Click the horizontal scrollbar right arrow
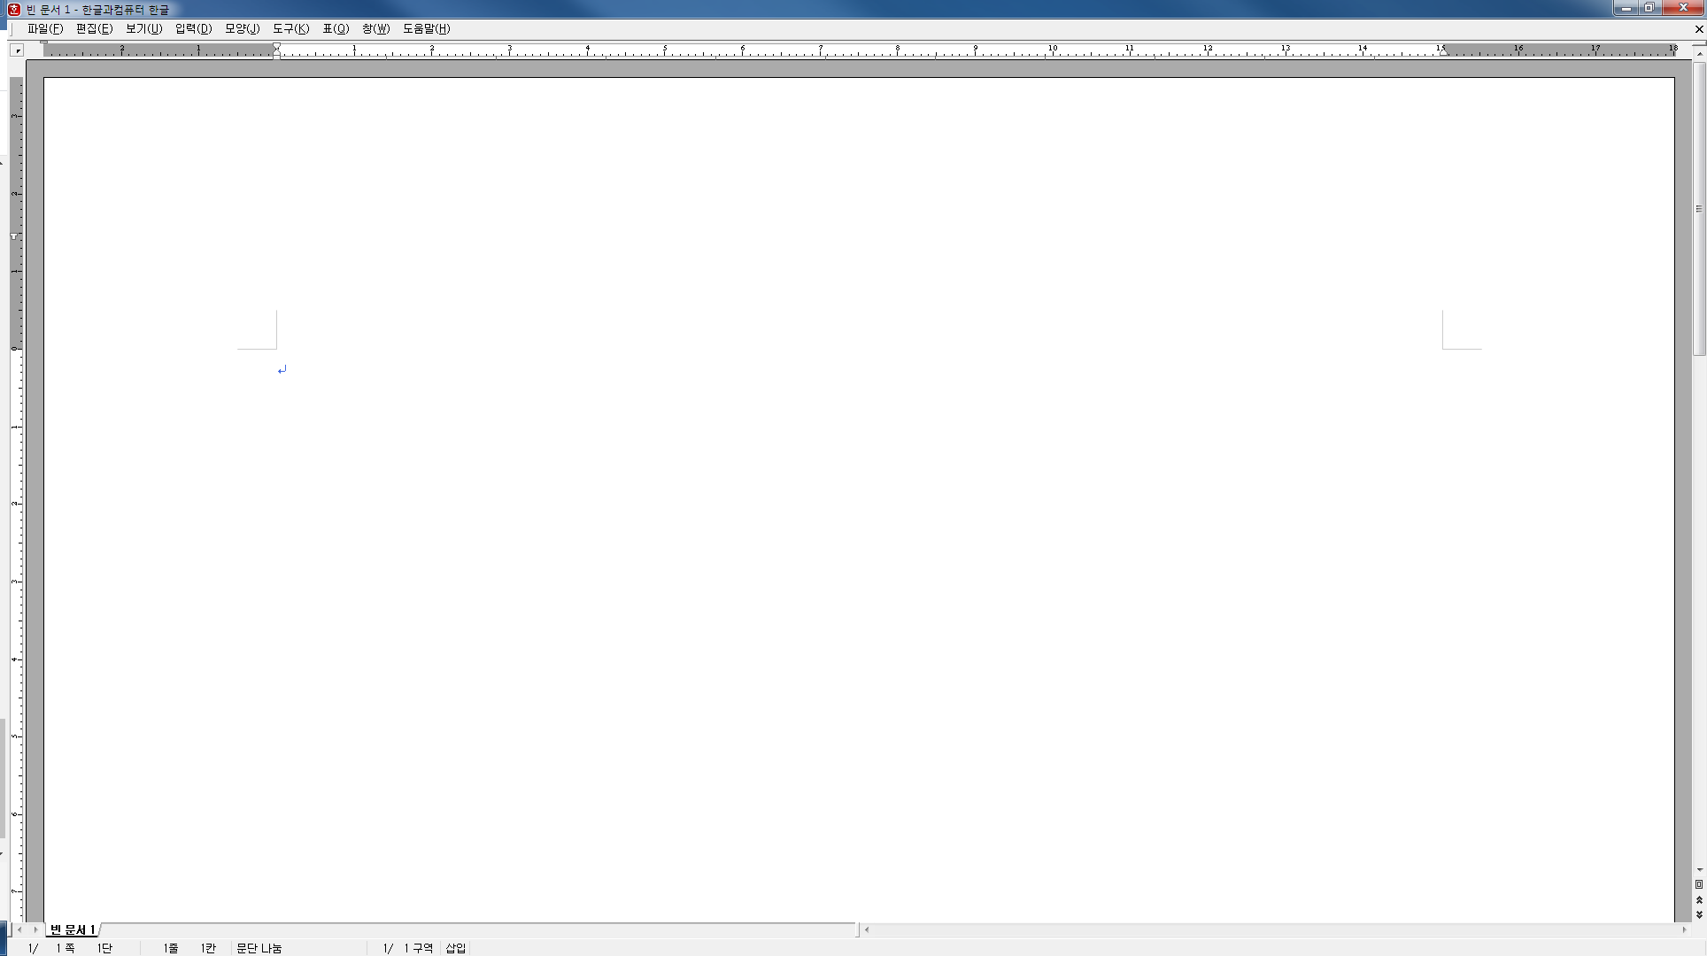The width and height of the screenshot is (1707, 956). 1684,929
